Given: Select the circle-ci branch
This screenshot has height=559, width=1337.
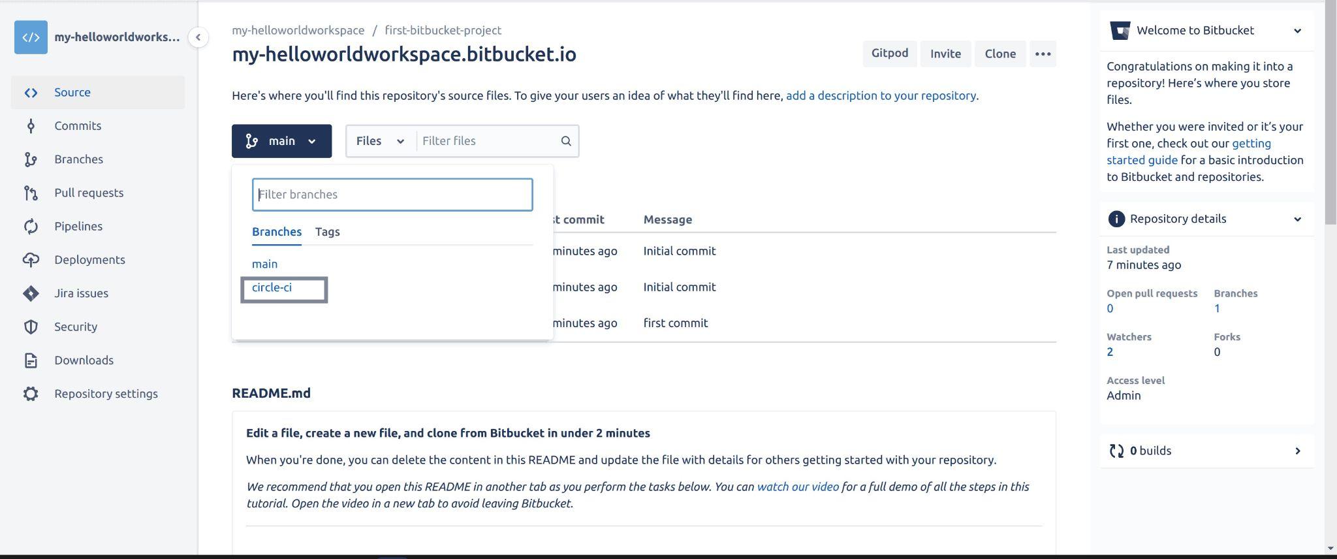Looking at the screenshot, I should [272, 287].
